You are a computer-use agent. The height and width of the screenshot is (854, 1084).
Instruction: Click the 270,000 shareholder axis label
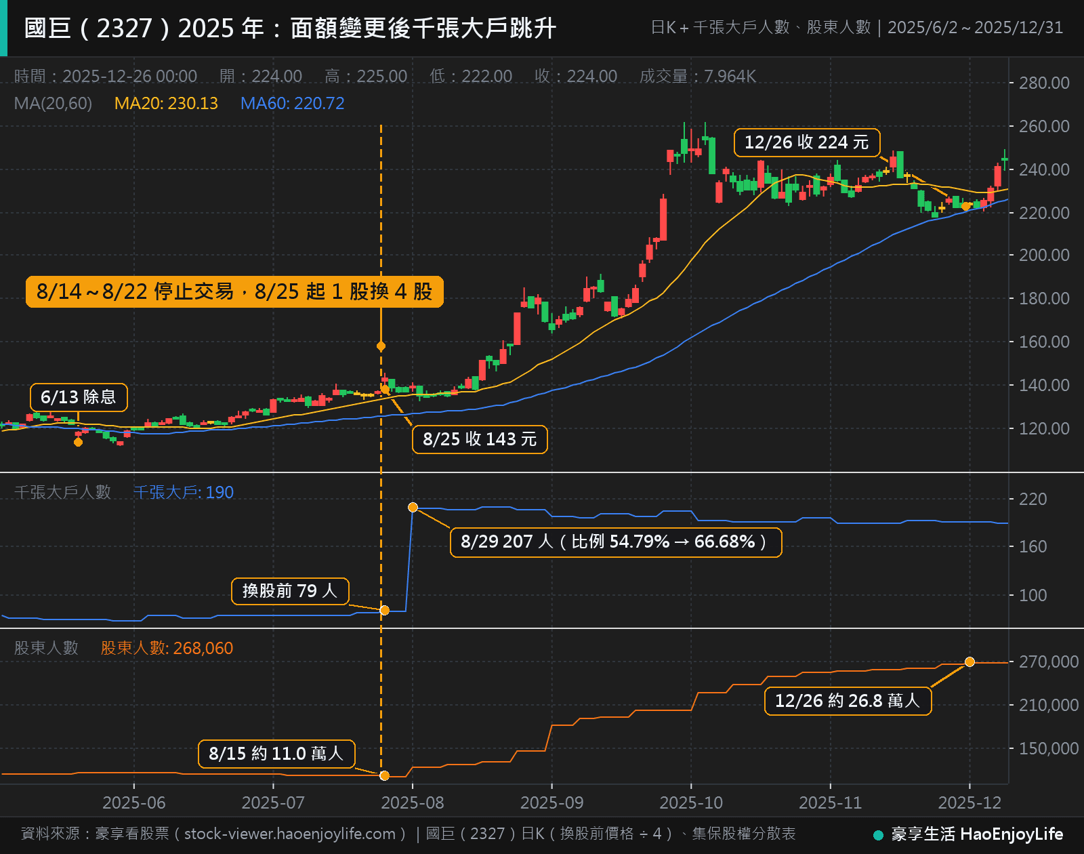(x=1049, y=662)
